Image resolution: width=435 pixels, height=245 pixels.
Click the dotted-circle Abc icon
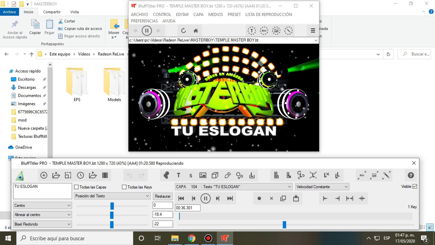(264, 31)
